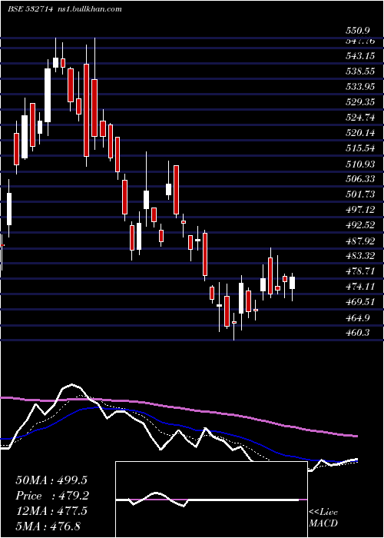Image resolution: width=384 pixels, height=538 pixels.
Task: Click the 12MA : 477.5 readout
Action: 51,511
